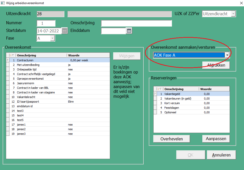The image size is (244, 170).
Task: Click the Annuleren button
Action: pyautogui.click(x=221, y=155)
